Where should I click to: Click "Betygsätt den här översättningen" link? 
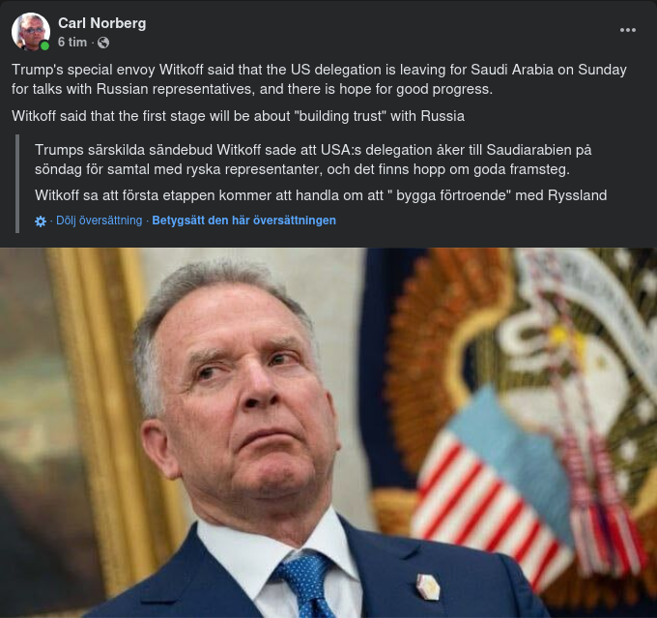pos(243,221)
